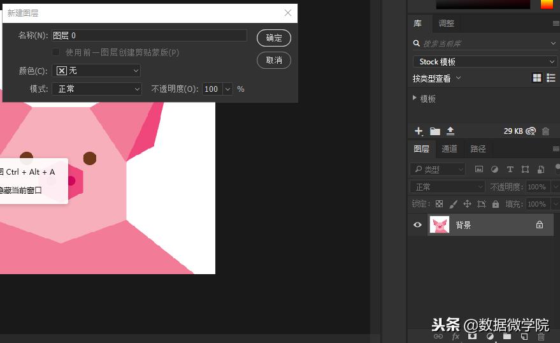560x343 pixels.
Task: Toggle shape layer filter icon
Action: 525,169
